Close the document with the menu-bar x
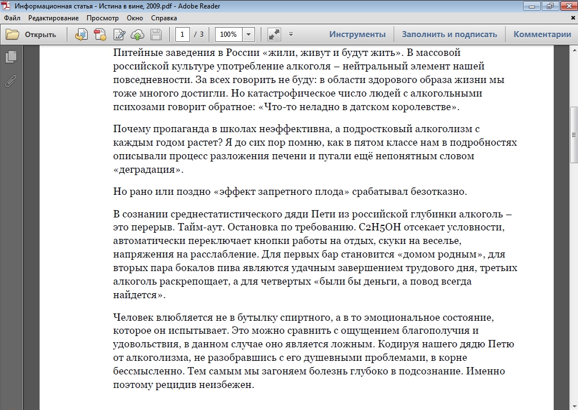The width and height of the screenshot is (578, 410). pos(572,18)
